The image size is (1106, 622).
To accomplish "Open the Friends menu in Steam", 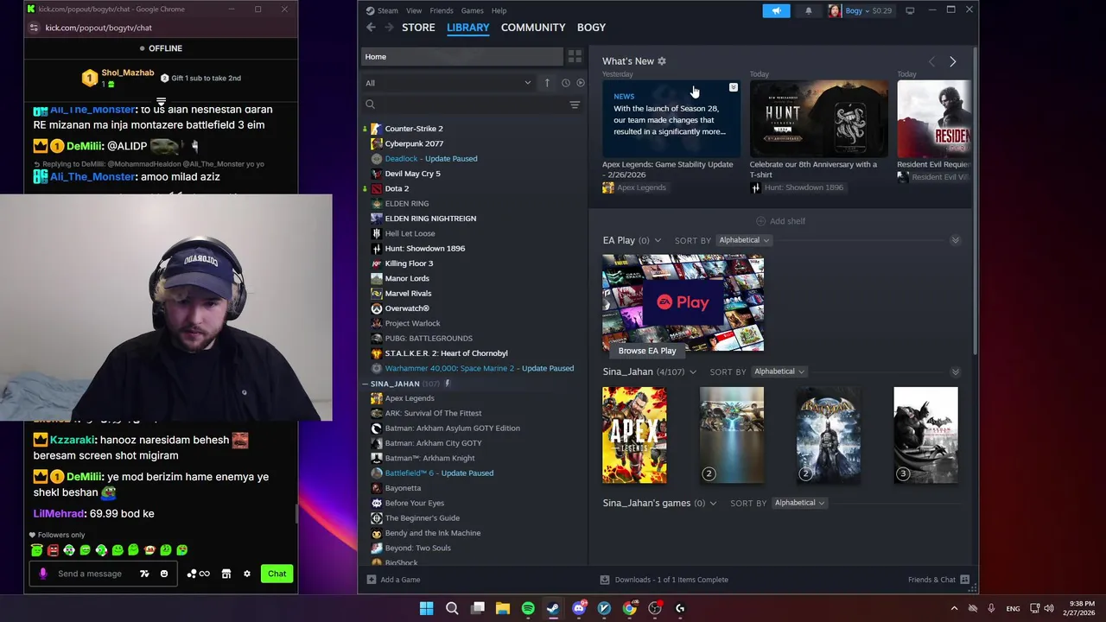I will pos(442,10).
